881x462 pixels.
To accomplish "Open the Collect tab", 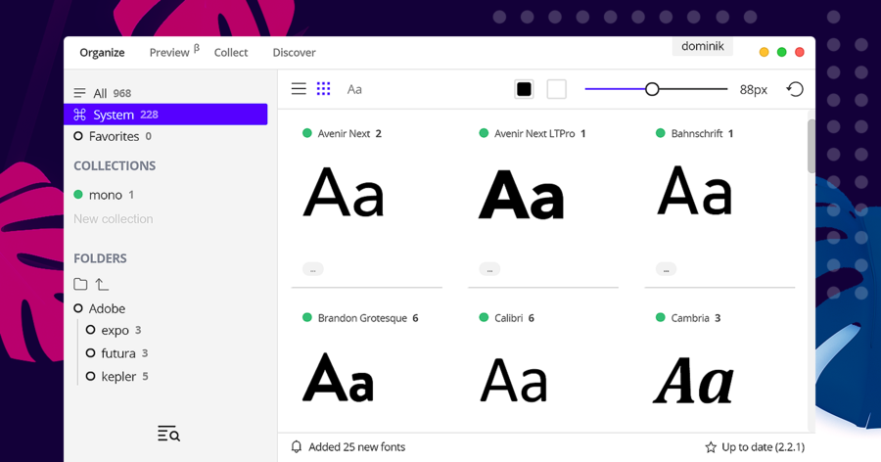I will (231, 52).
